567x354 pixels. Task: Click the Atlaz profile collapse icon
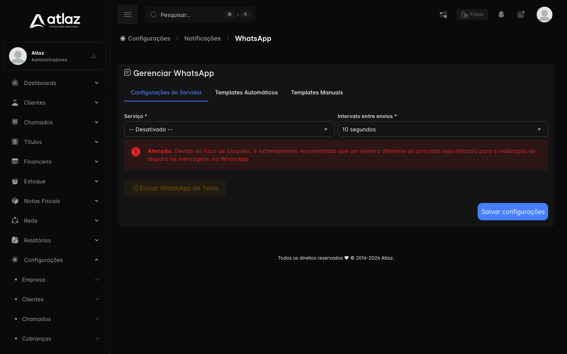click(x=94, y=56)
